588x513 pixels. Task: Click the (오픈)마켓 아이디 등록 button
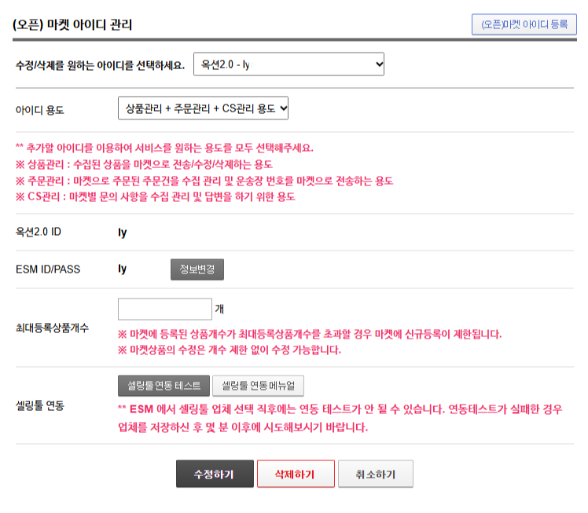(x=524, y=24)
